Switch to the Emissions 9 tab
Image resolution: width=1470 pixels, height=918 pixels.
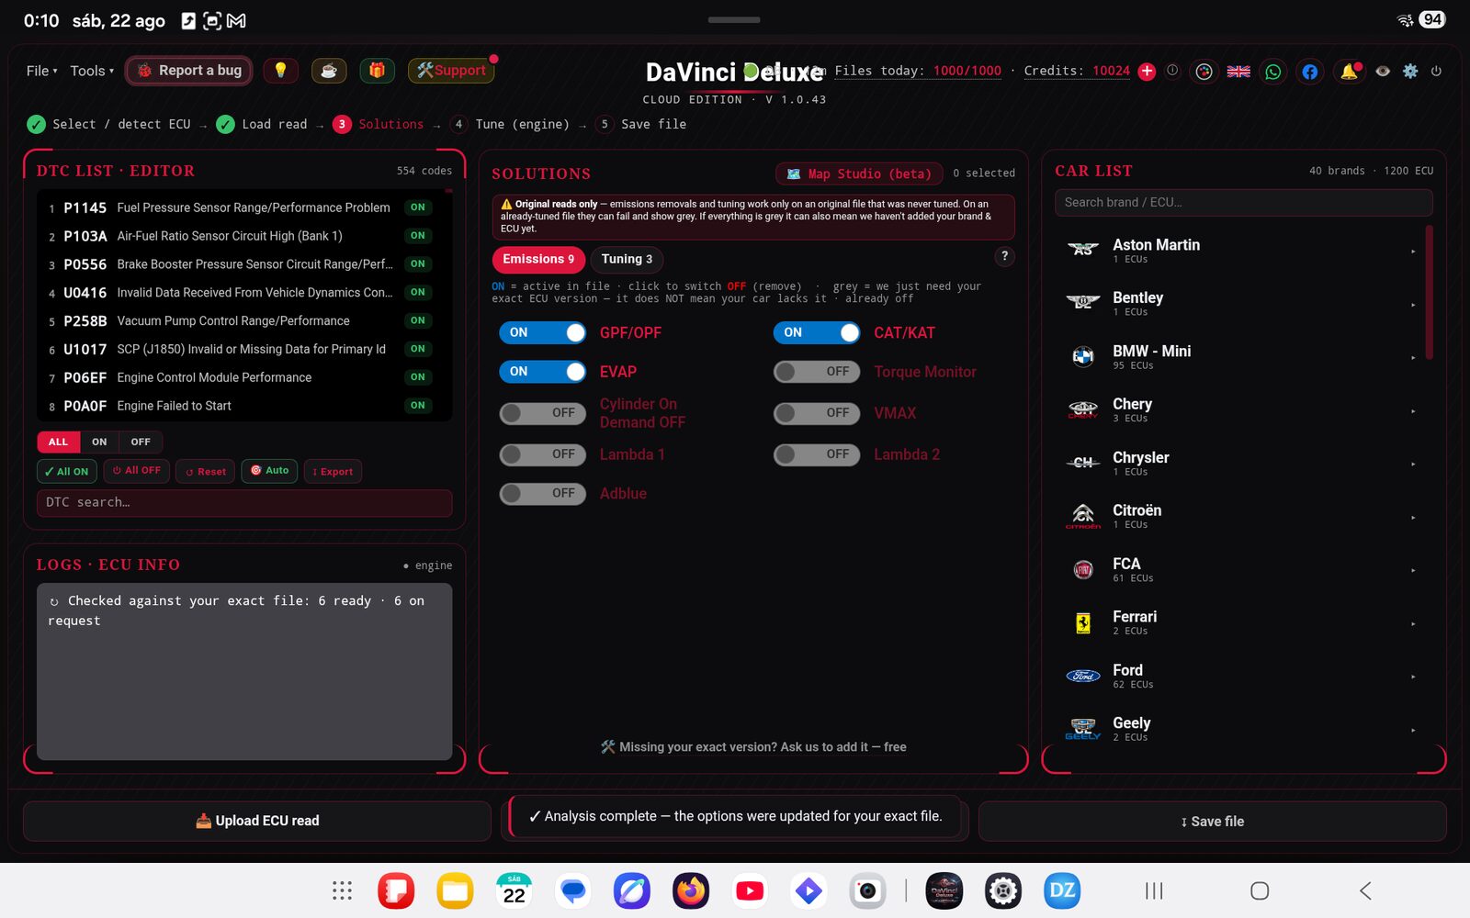tap(538, 259)
